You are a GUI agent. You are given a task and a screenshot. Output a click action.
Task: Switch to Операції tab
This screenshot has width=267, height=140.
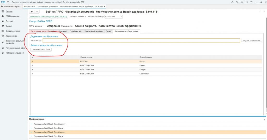63,31
